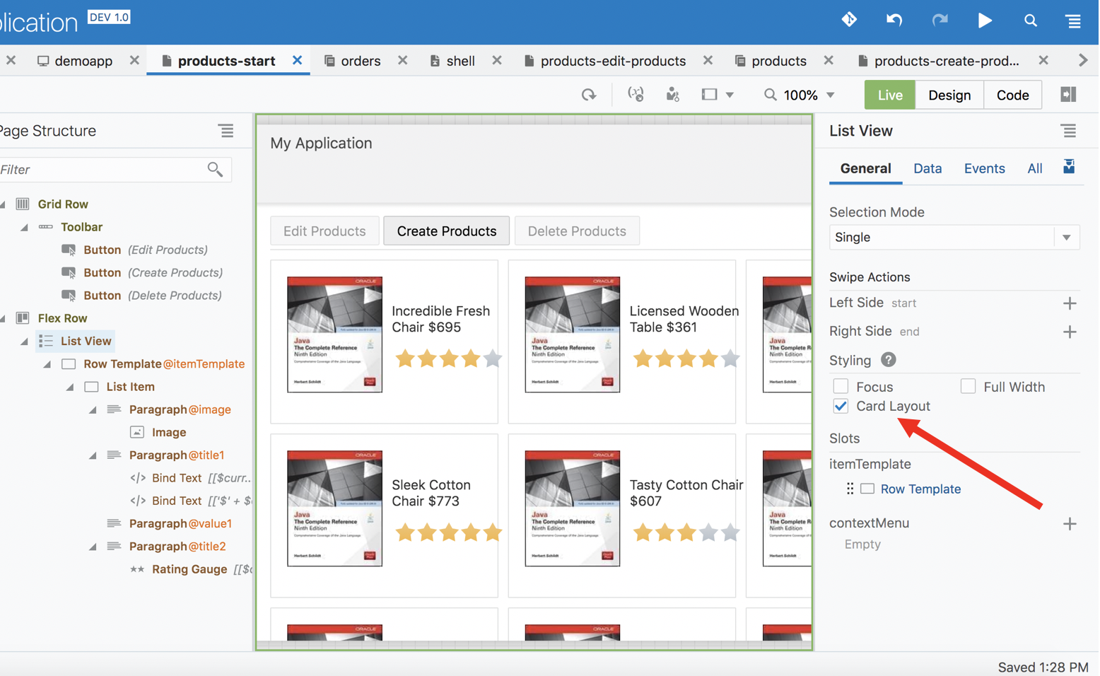
Task: Switch to the Events properties tab
Action: tap(984, 168)
